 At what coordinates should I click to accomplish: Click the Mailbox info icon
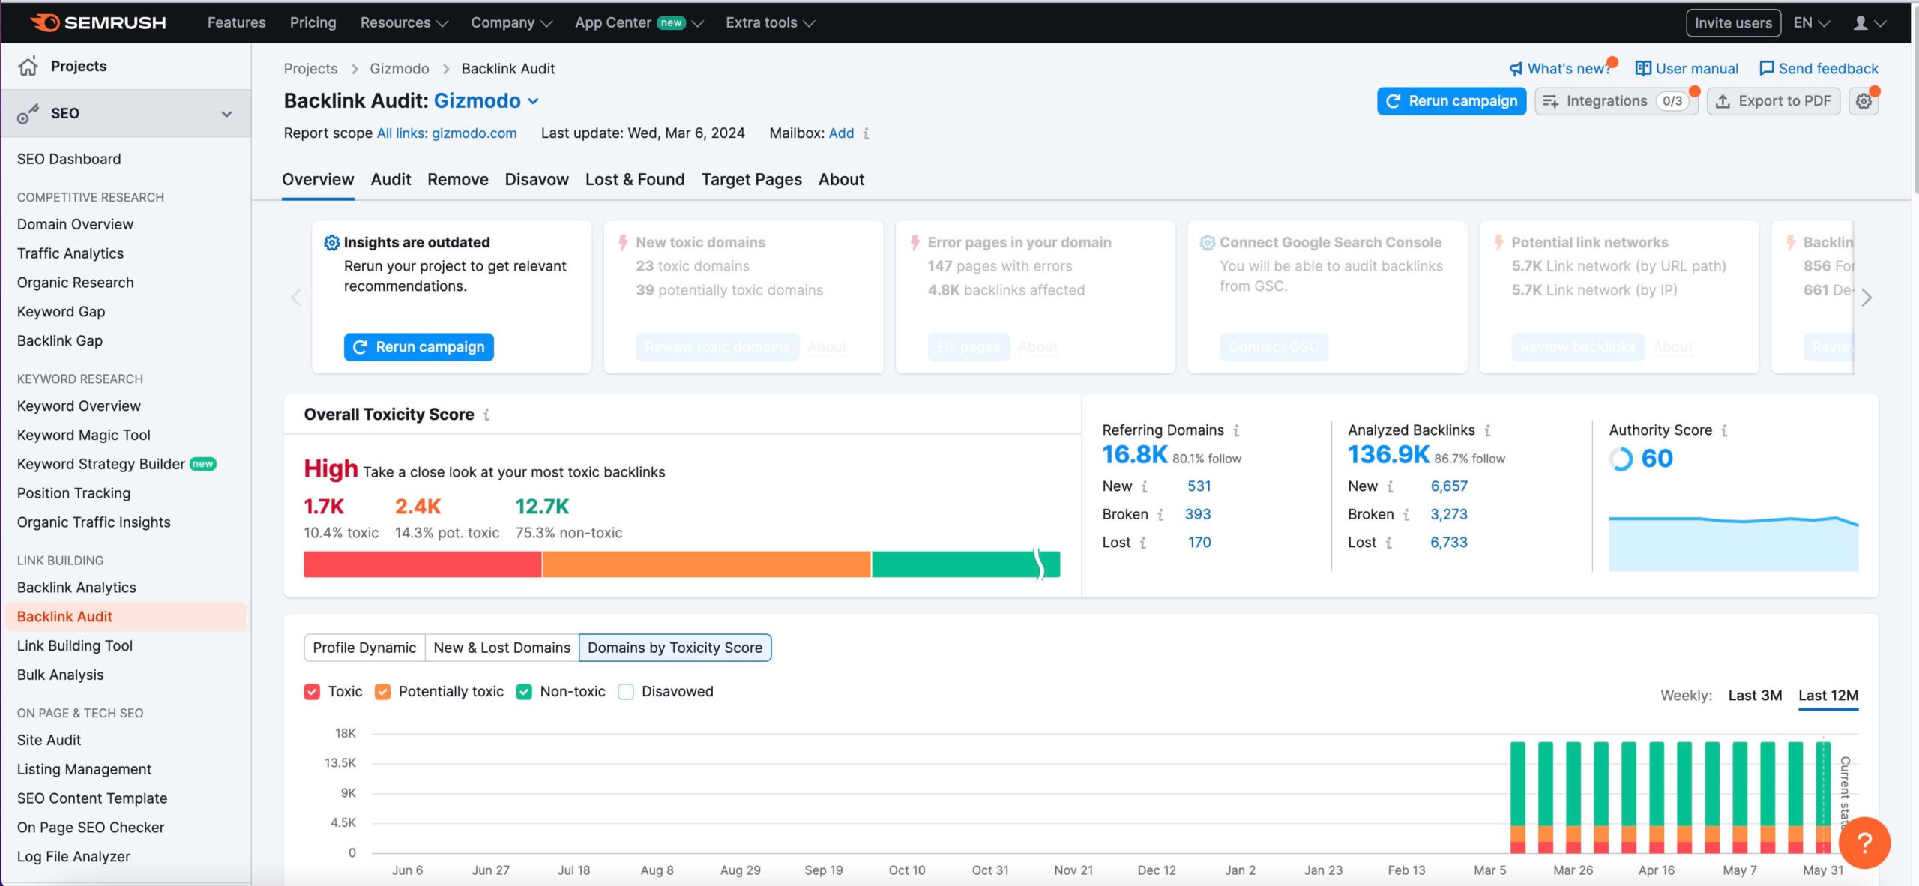pos(866,133)
